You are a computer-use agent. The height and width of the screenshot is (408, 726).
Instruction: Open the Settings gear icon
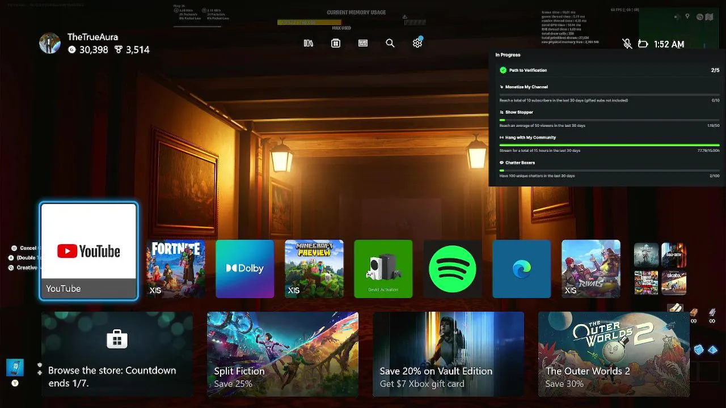click(417, 43)
